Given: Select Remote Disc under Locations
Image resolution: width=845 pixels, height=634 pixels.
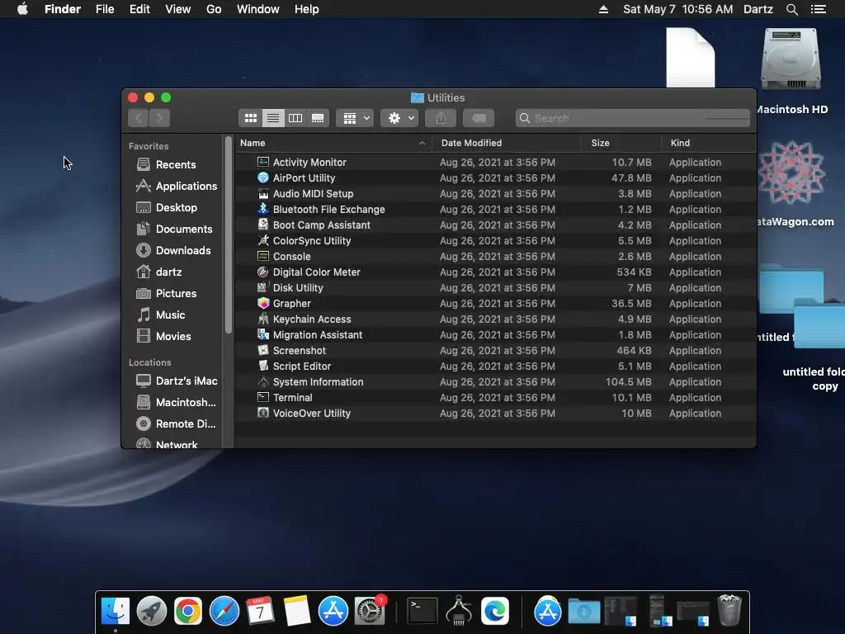Looking at the screenshot, I should pyautogui.click(x=177, y=423).
